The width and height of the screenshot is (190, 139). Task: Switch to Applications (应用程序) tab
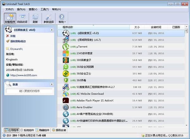click(11, 130)
